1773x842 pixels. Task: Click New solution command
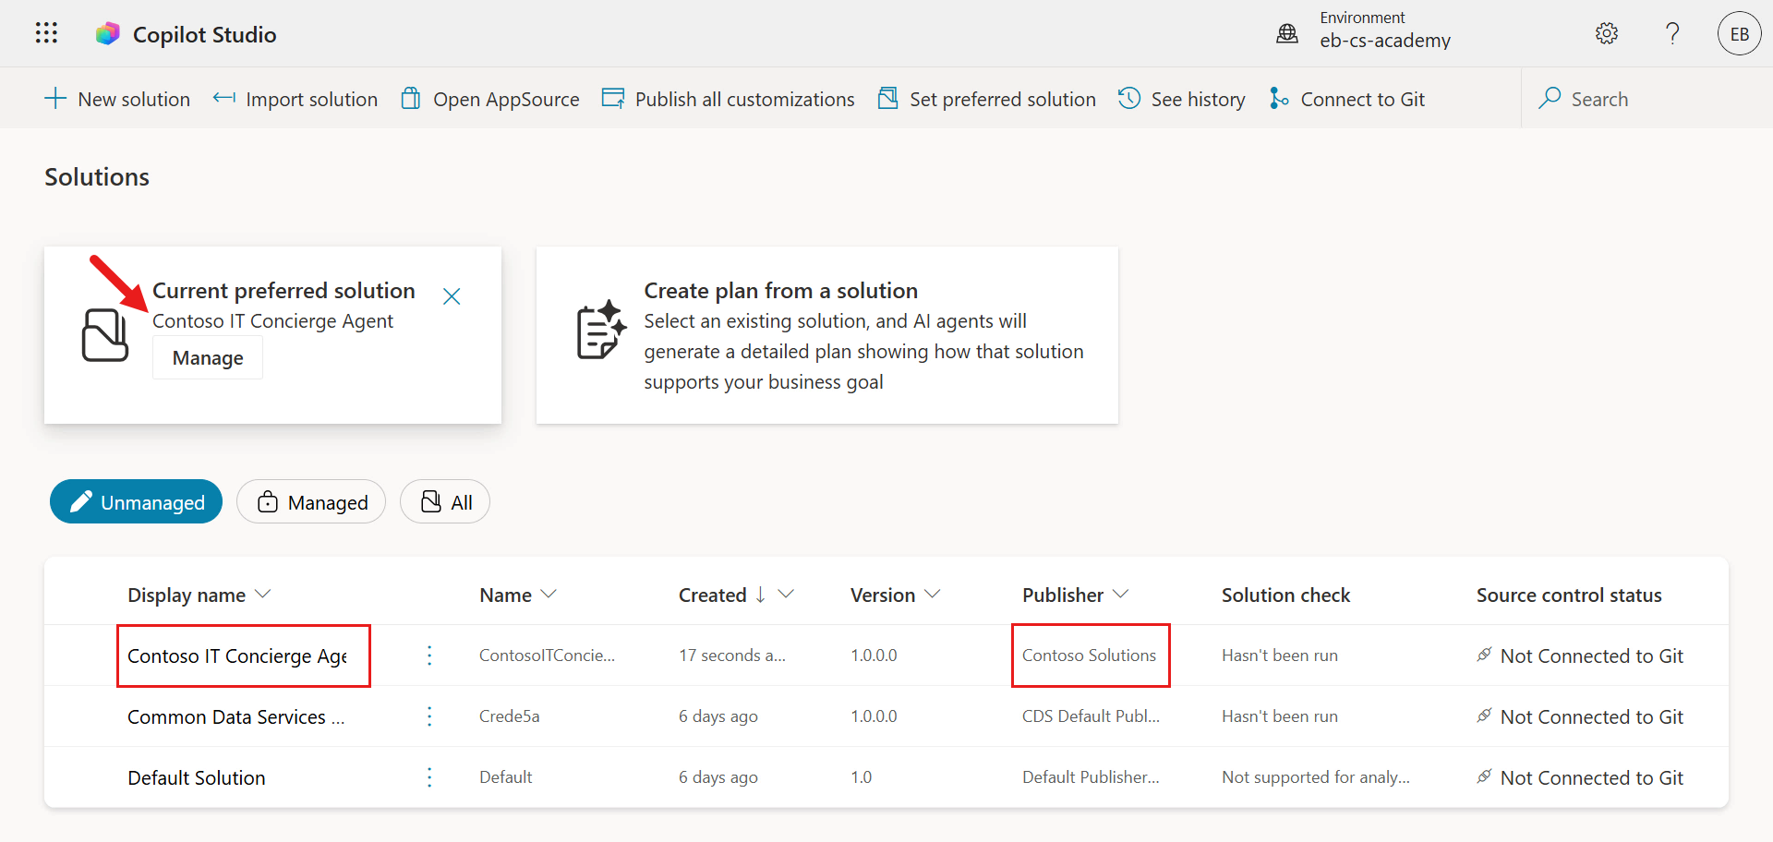(x=117, y=99)
